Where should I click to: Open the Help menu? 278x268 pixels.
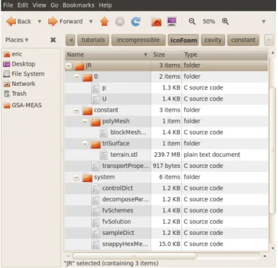coord(105,5)
